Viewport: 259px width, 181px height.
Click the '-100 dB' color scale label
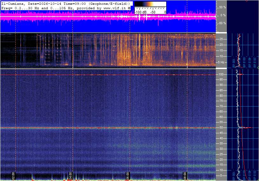(x=140, y=12)
